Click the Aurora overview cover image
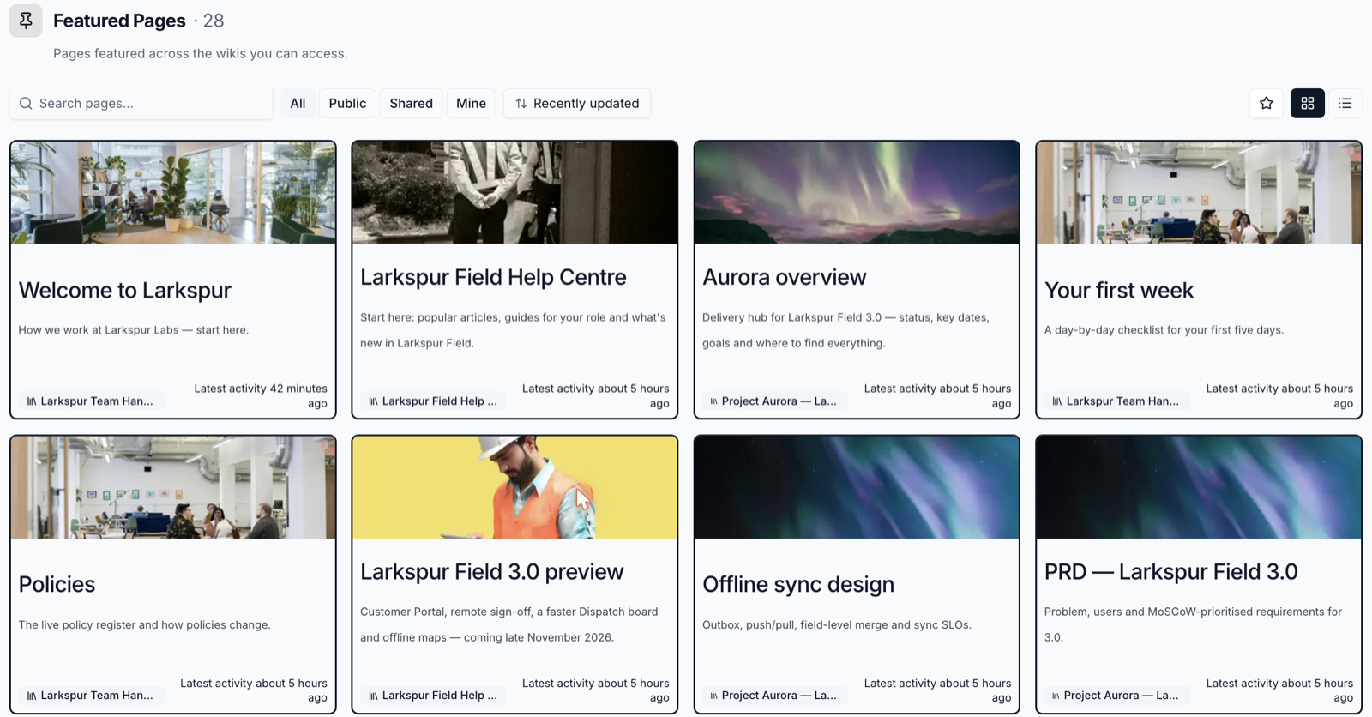This screenshot has height=717, width=1372. [x=857, y=193]
